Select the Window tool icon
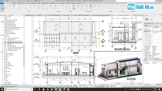Viewport: 162px width, 91px height. pos(14,7)
